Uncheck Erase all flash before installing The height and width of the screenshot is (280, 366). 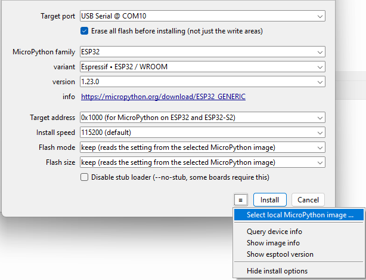point(84,30)
